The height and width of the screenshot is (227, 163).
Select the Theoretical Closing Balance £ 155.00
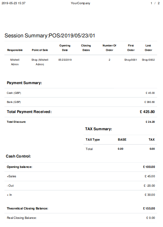click(149, 208)
